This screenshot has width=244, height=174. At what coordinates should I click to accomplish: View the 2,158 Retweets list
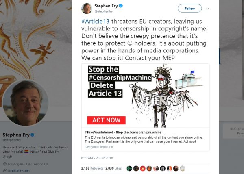click(92, 167)
